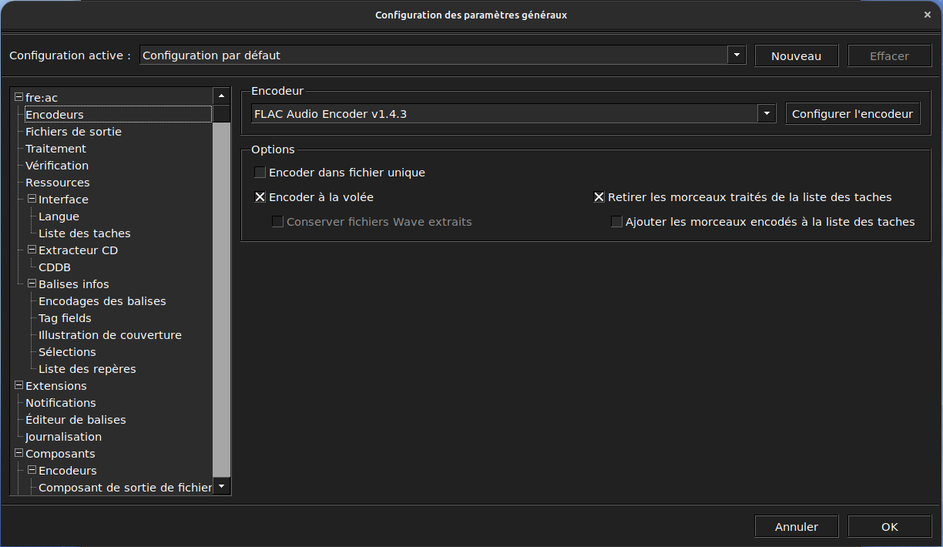
Task: Click the tree panel vertical scrollbar
Action: (x=222, y=308)
